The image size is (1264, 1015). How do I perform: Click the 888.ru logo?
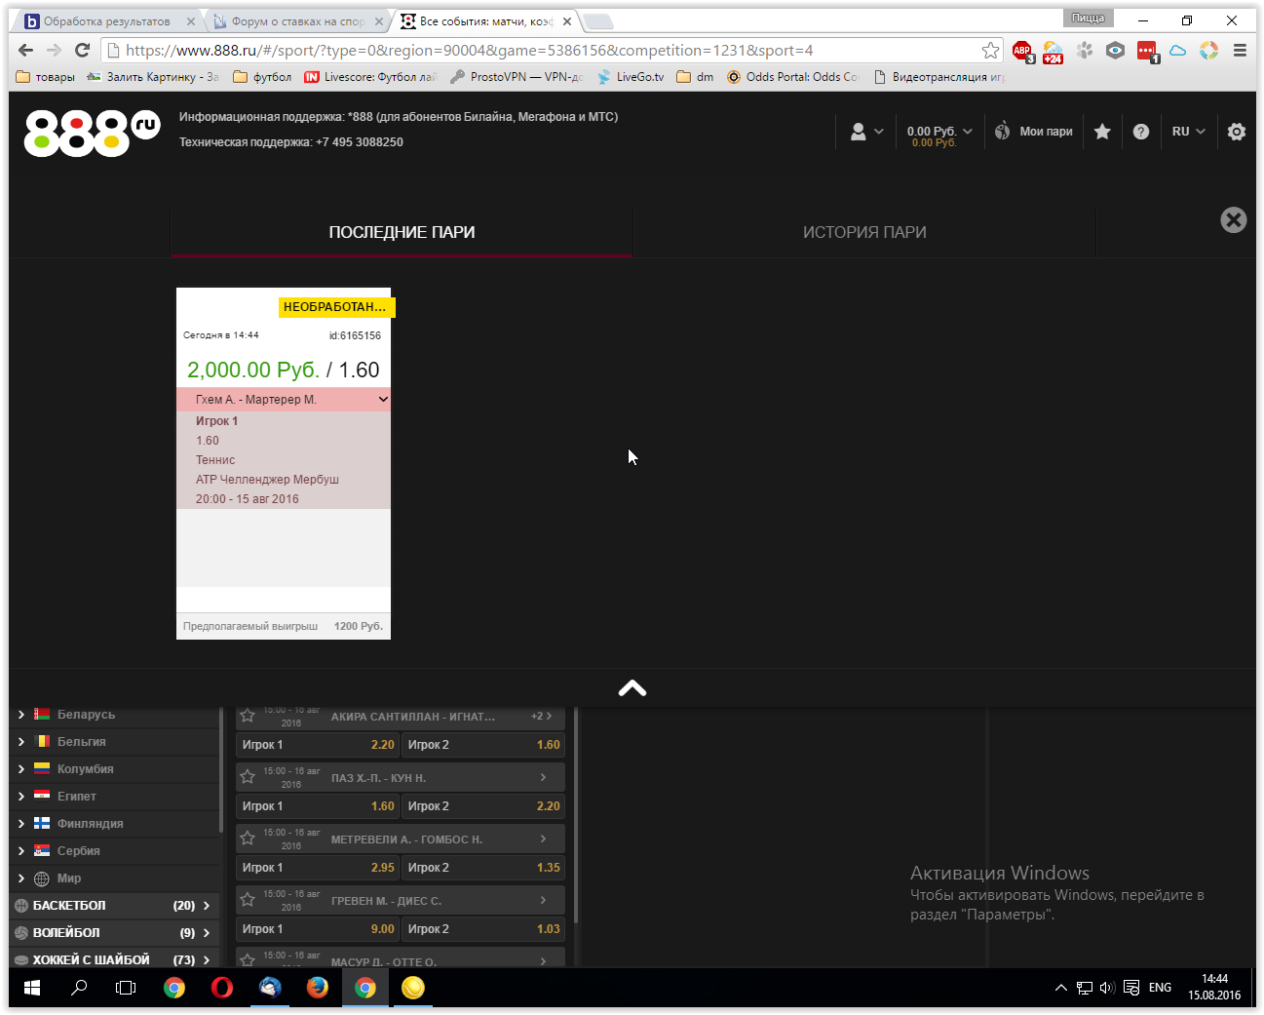tap(92, 133)
